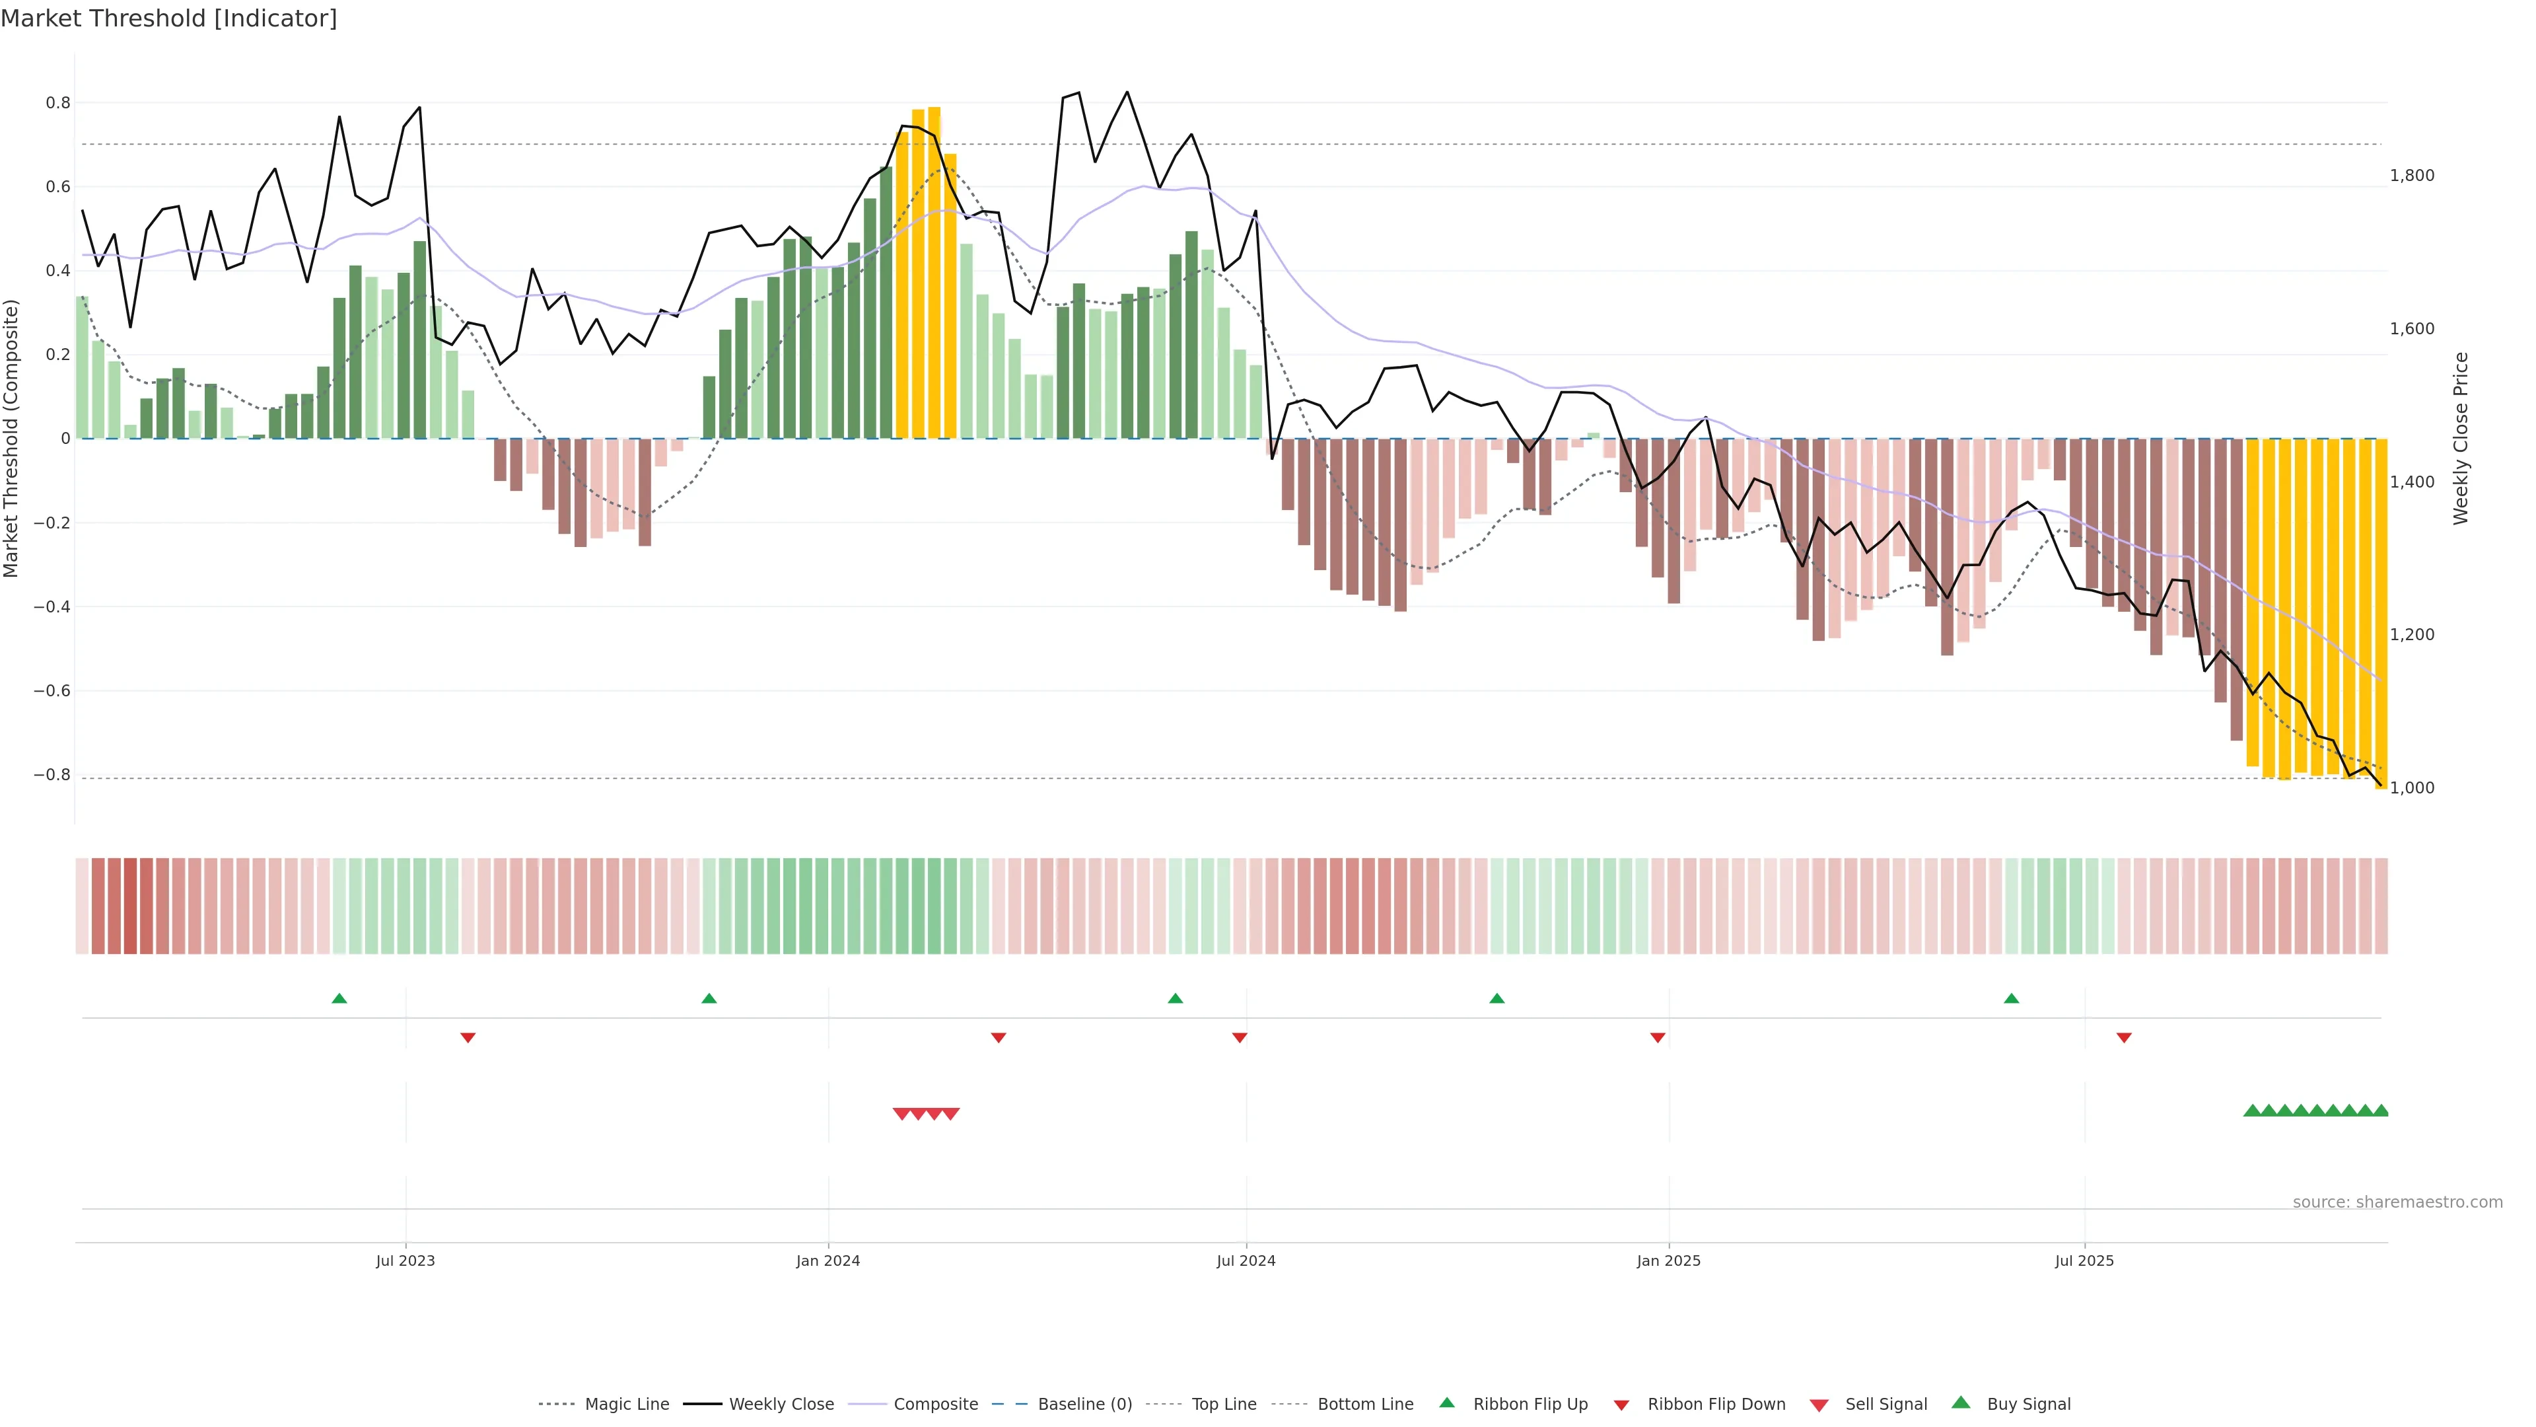Click the Market Threshold [Indicator] title
The image size is (2536, 1427).
[168, 18]
